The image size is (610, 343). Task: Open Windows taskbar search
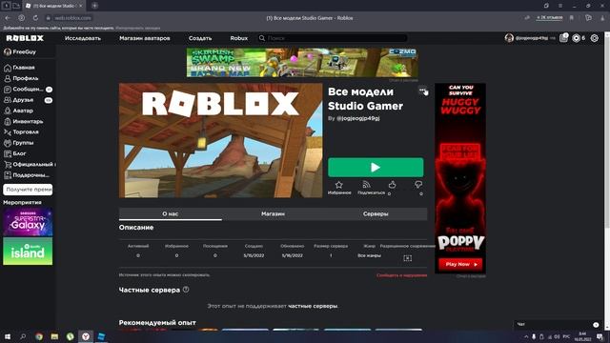coord(23,336)
